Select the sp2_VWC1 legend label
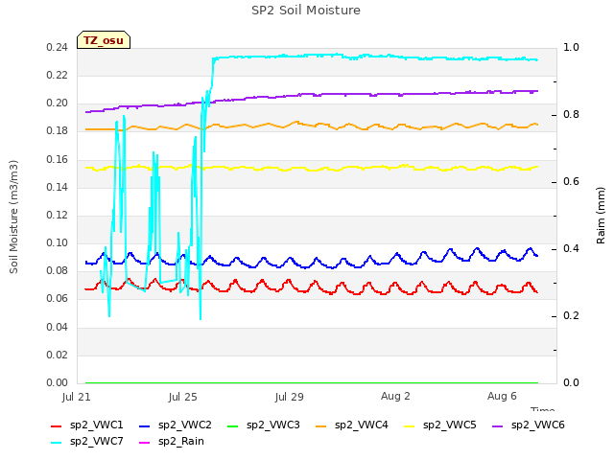This screenshot has height=460, width=614. click(x=96, y=425)
